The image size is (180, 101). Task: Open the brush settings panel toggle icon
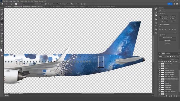pyautogui.click(x=16, y=4)
